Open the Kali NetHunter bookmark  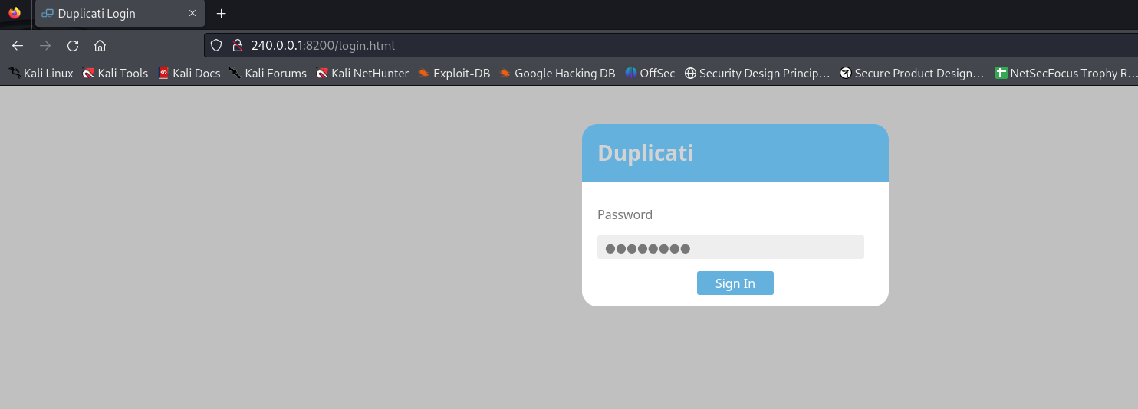tap(363, 74)
